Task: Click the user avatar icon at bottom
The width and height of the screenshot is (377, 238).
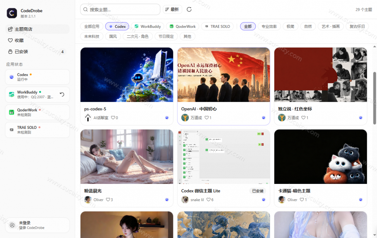Action: coord(12,225)
